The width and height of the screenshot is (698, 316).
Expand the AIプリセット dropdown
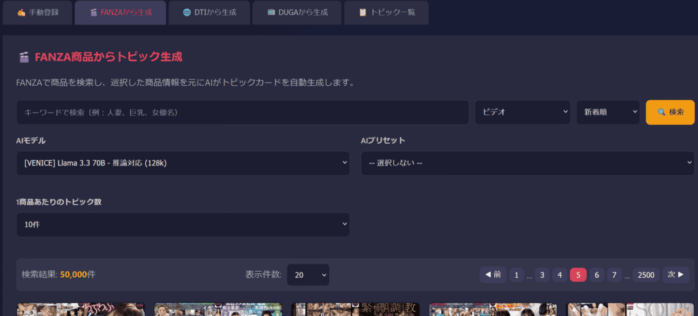[527, 163]
